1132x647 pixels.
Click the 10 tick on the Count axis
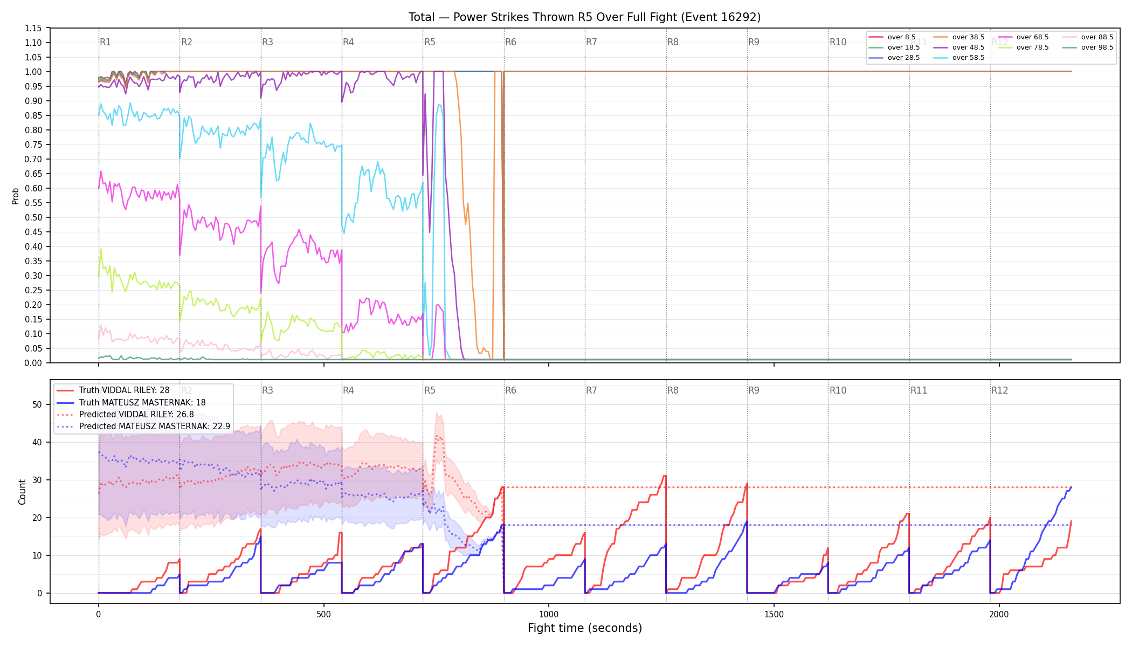point(37,555)
